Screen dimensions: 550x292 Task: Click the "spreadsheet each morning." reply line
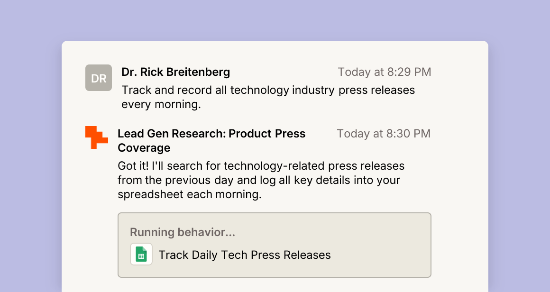tap(190, 194)
